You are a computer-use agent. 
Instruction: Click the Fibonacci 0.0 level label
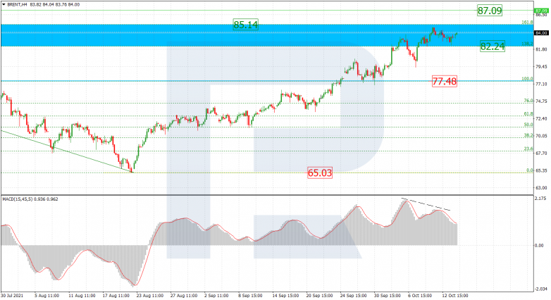(530, 170)
